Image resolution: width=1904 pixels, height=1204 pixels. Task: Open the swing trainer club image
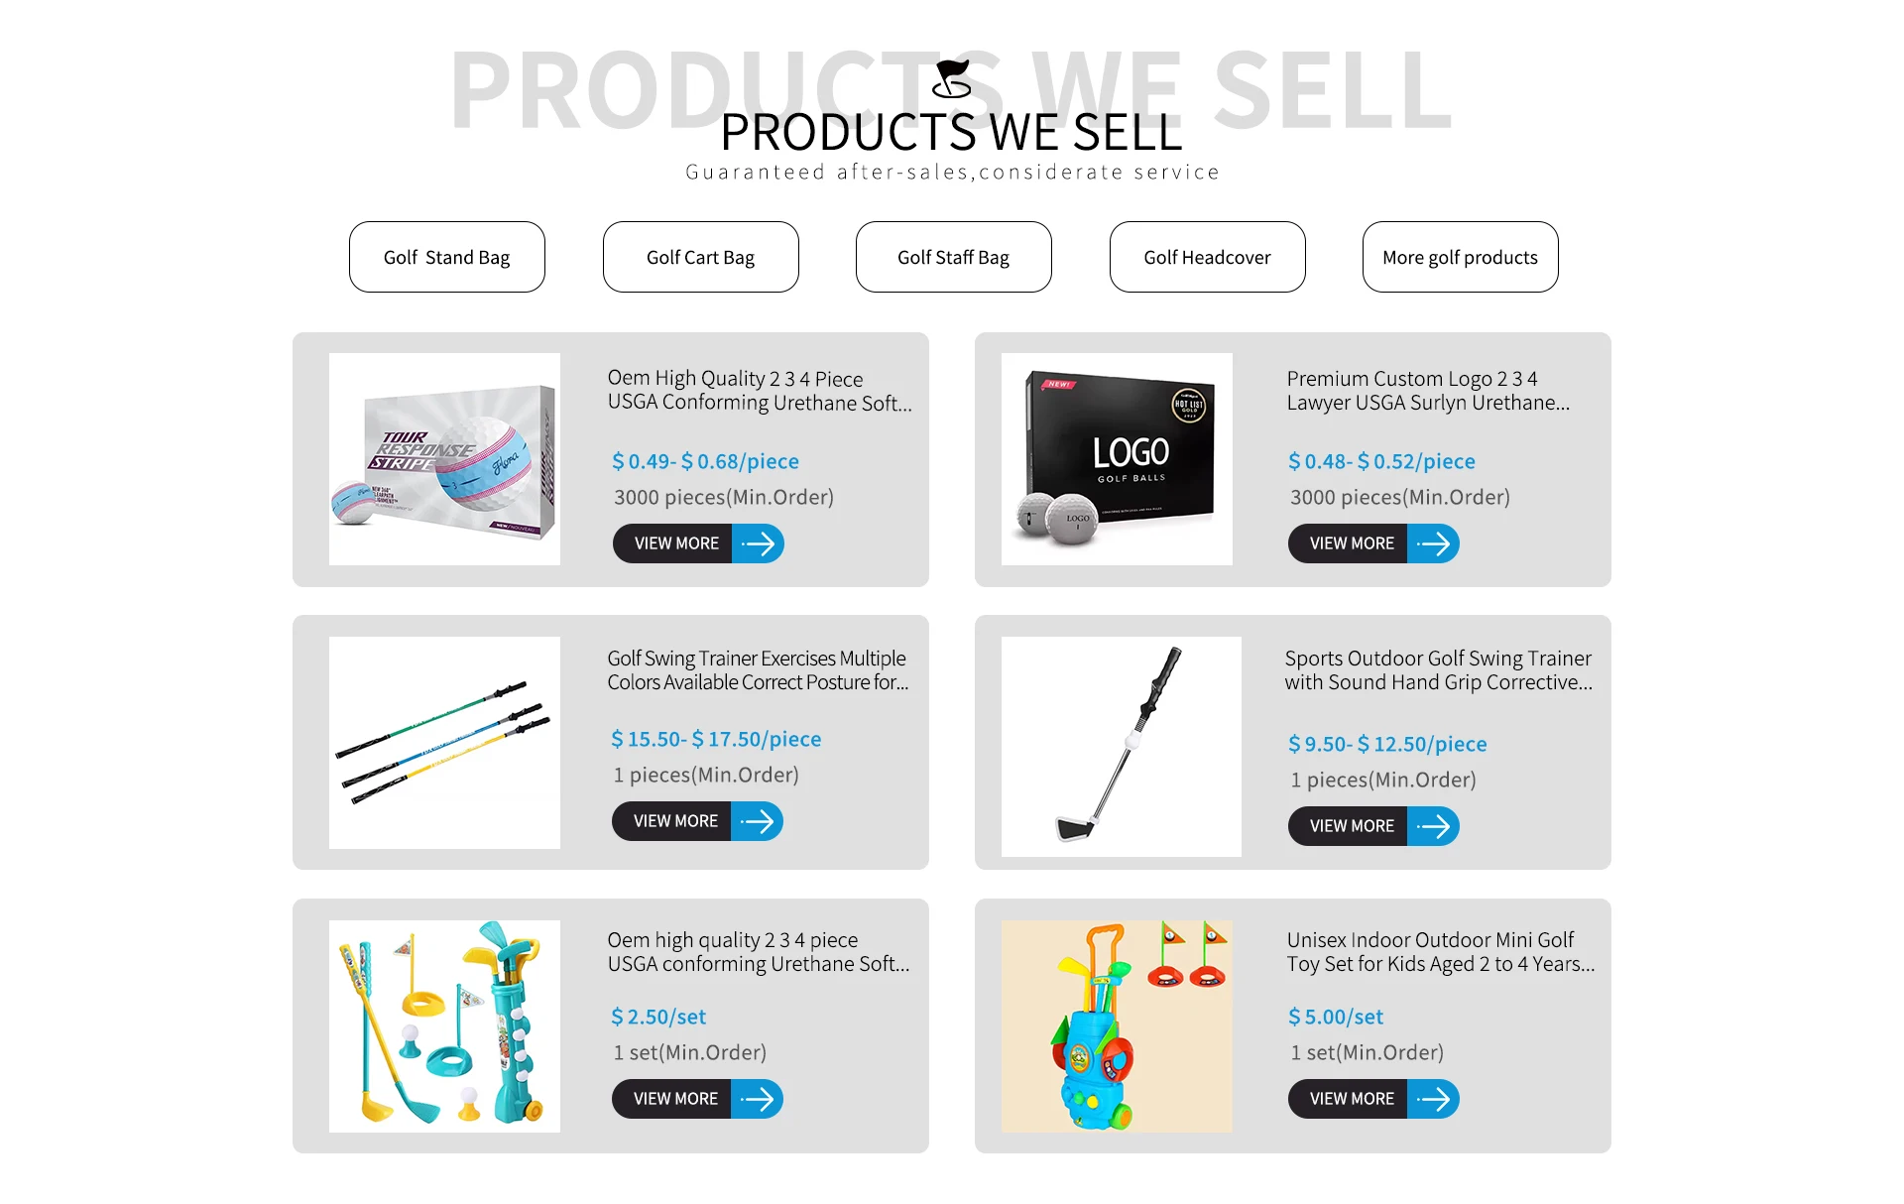pos(1122,747)
